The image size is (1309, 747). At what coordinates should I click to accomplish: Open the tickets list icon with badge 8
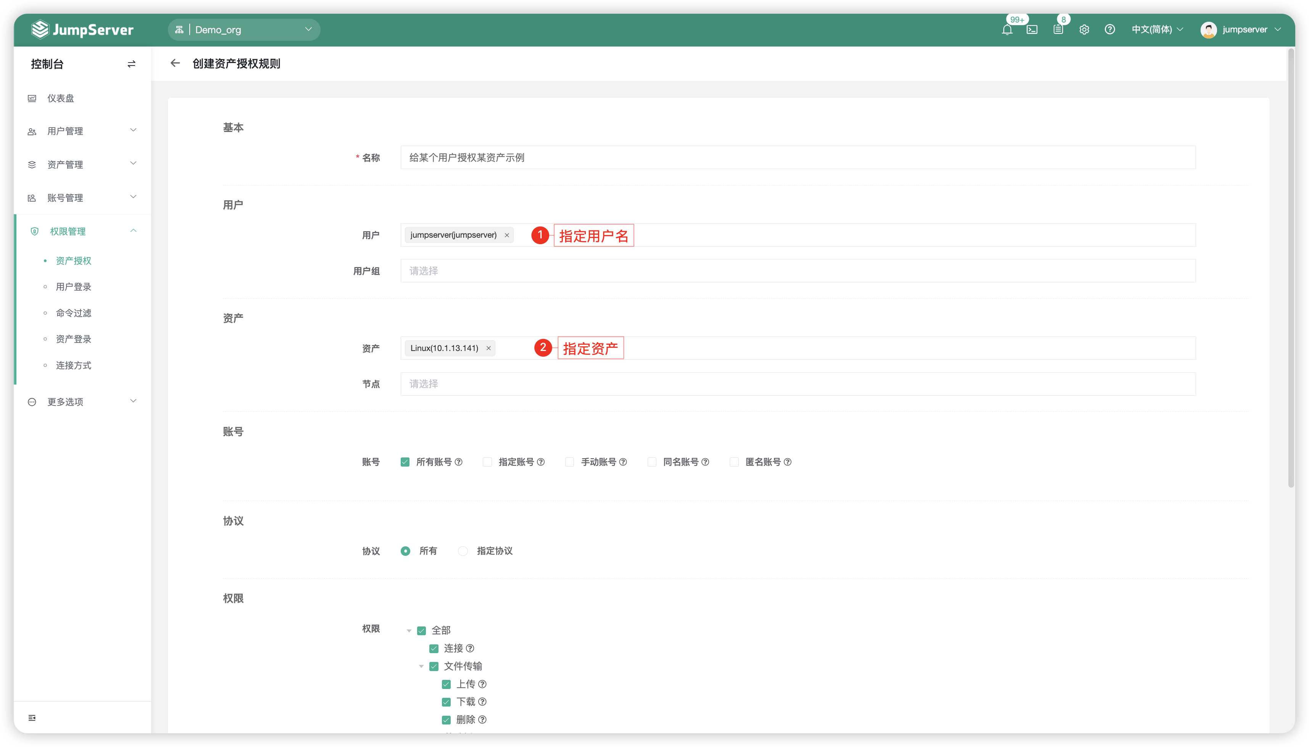click(x=1058, y=30)
